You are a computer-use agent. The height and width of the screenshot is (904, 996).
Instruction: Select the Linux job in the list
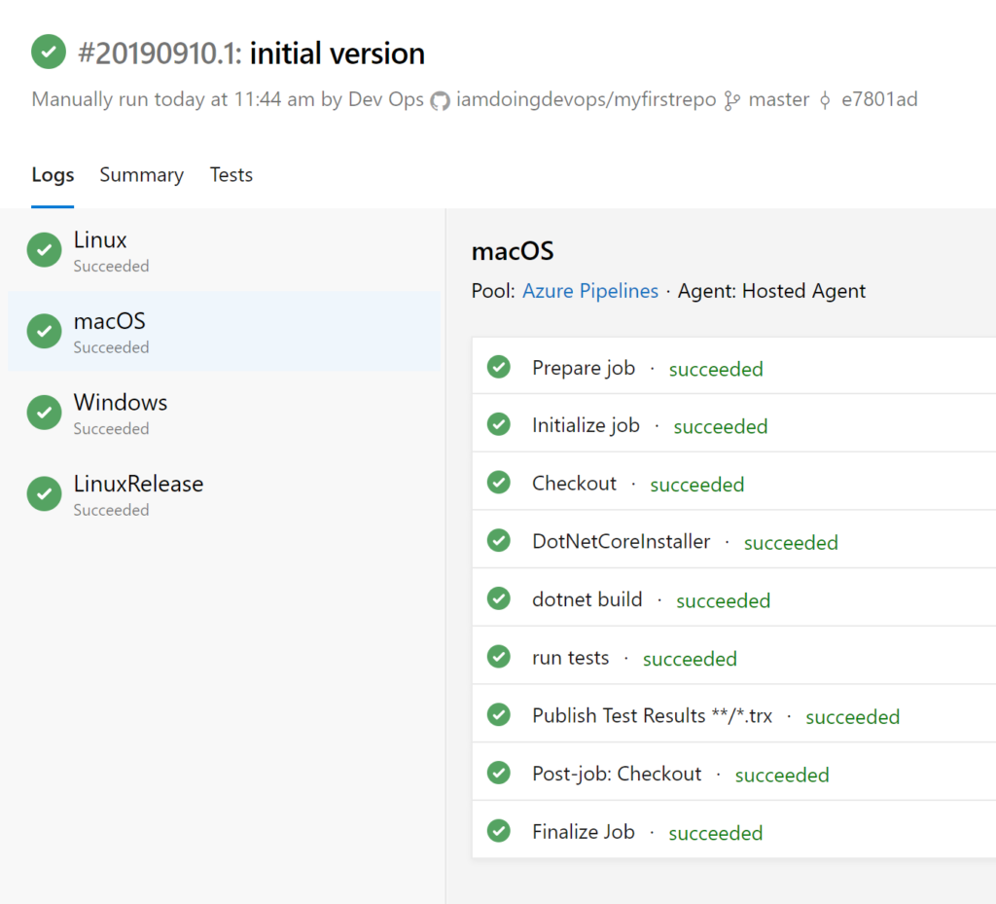point(225,250)
